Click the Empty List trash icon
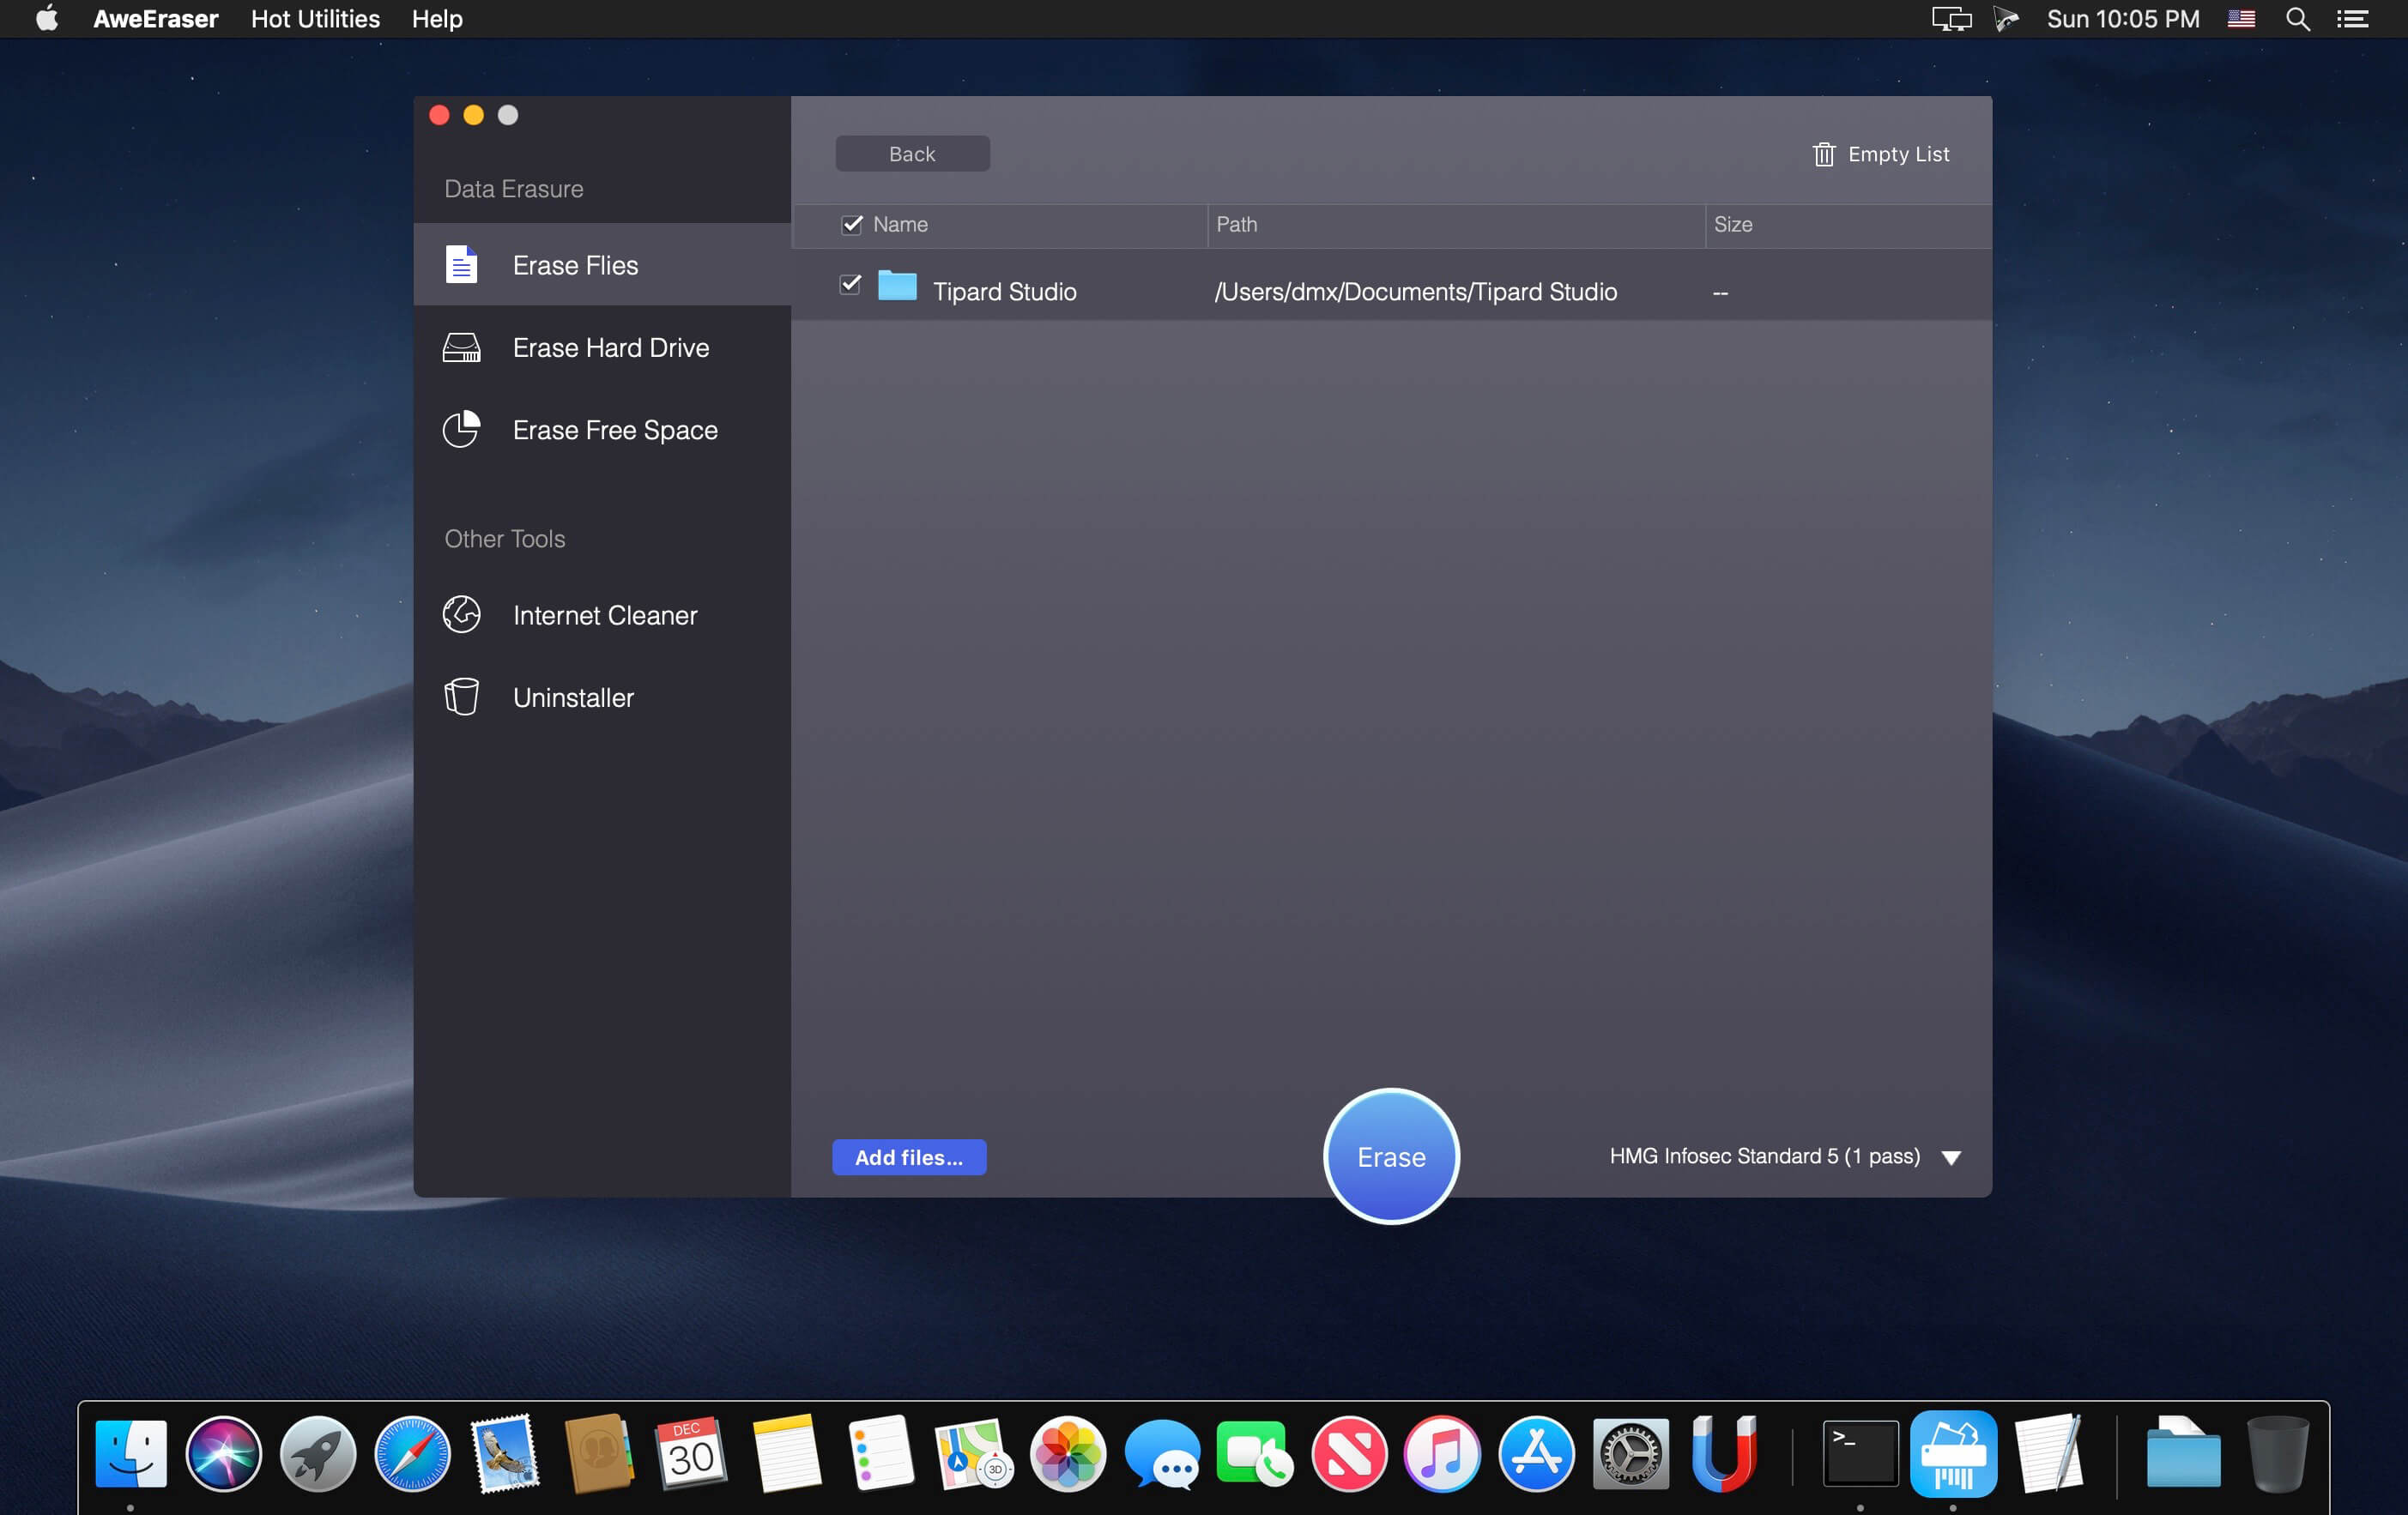Screen dimensions: 2408x1515 click(x=1823, y=154)
